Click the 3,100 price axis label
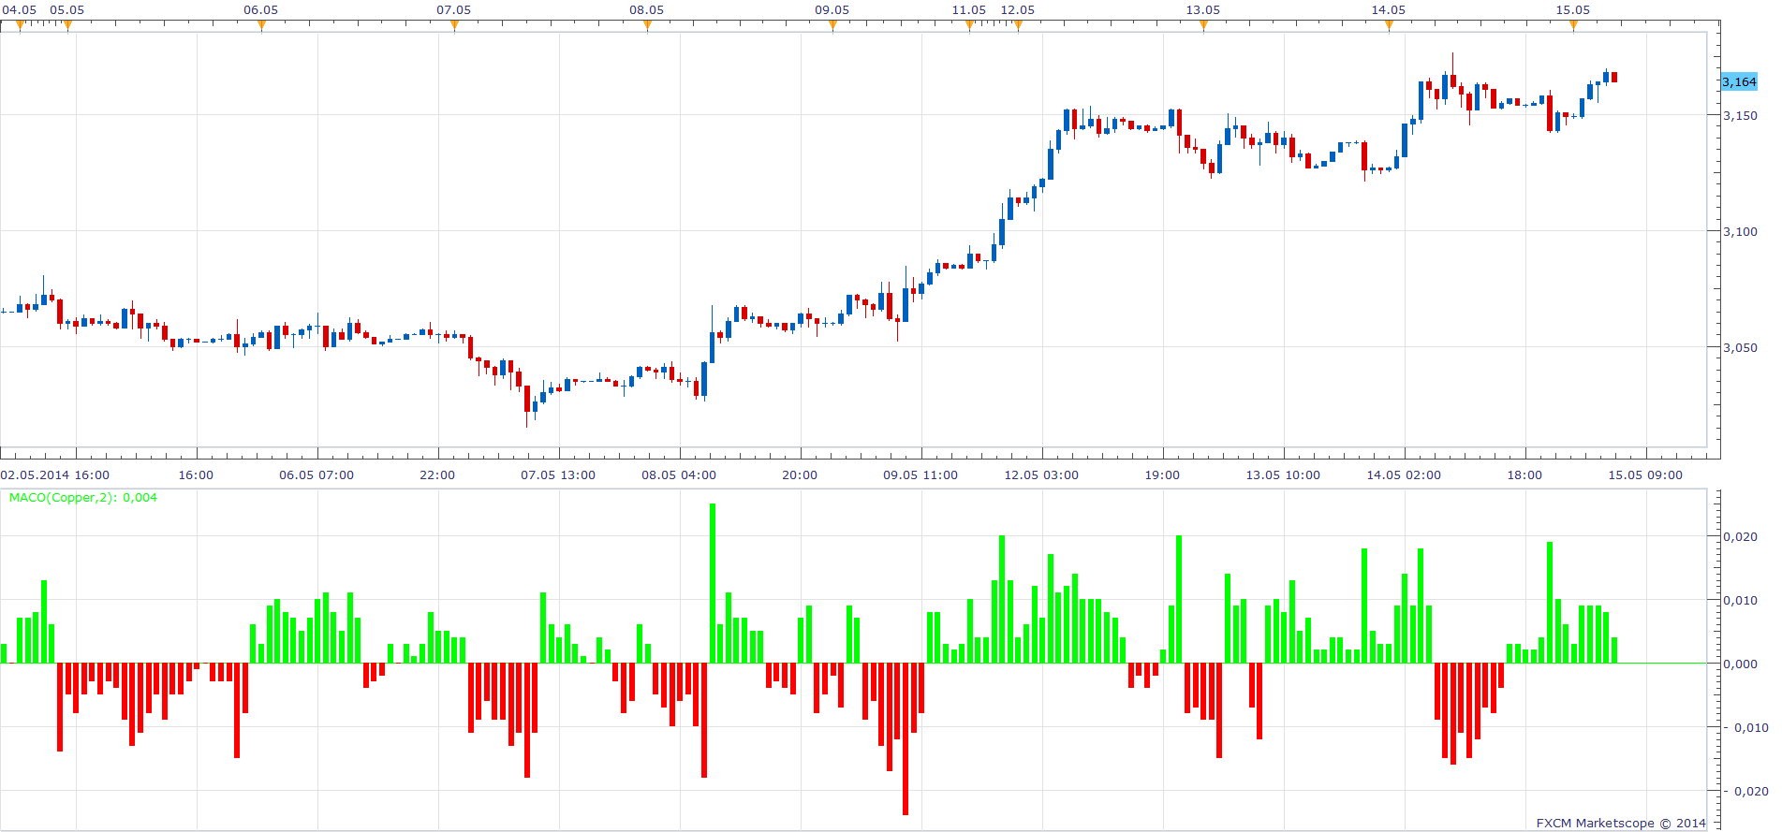 coord(1741,231)
